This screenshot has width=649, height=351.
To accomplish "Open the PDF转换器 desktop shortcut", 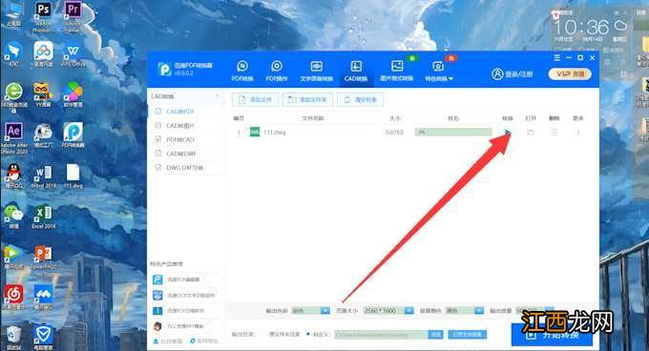I will (x=73, y=134).
